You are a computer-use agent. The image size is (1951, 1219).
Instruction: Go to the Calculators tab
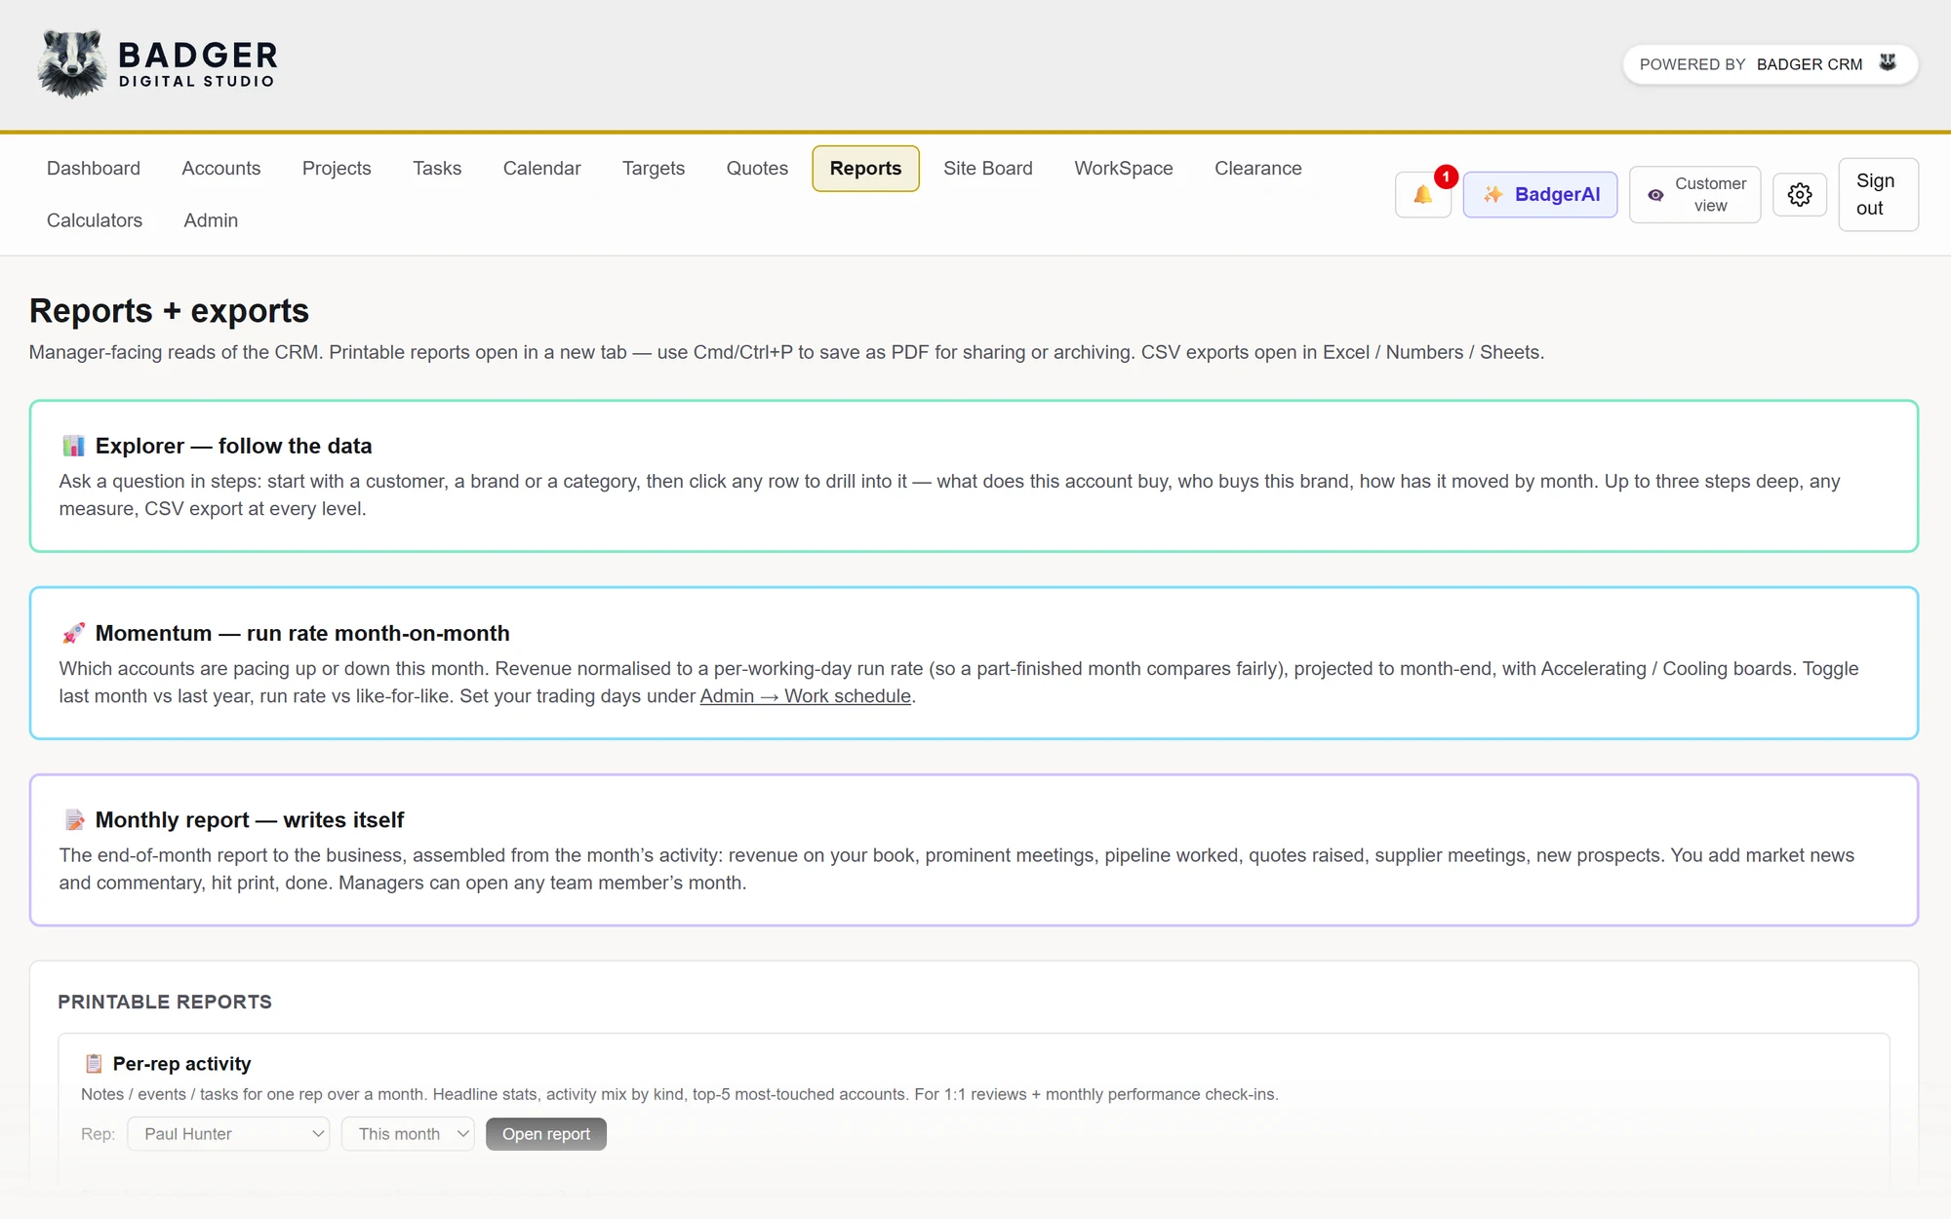click(x=95, y=220)
